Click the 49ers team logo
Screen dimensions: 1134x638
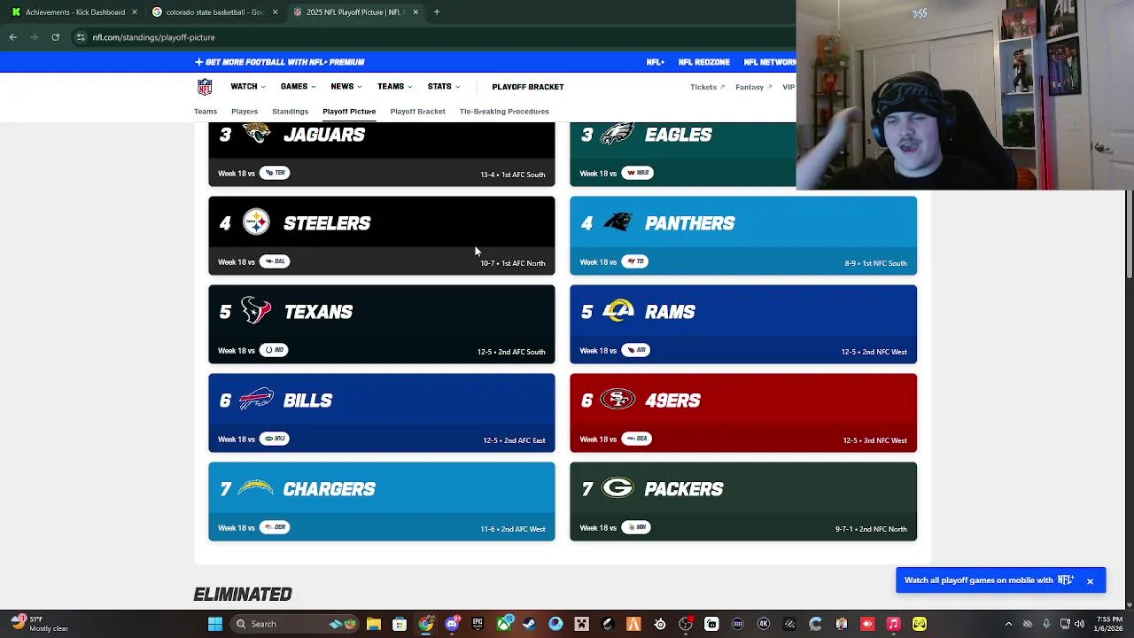click(x=617, y=400)
